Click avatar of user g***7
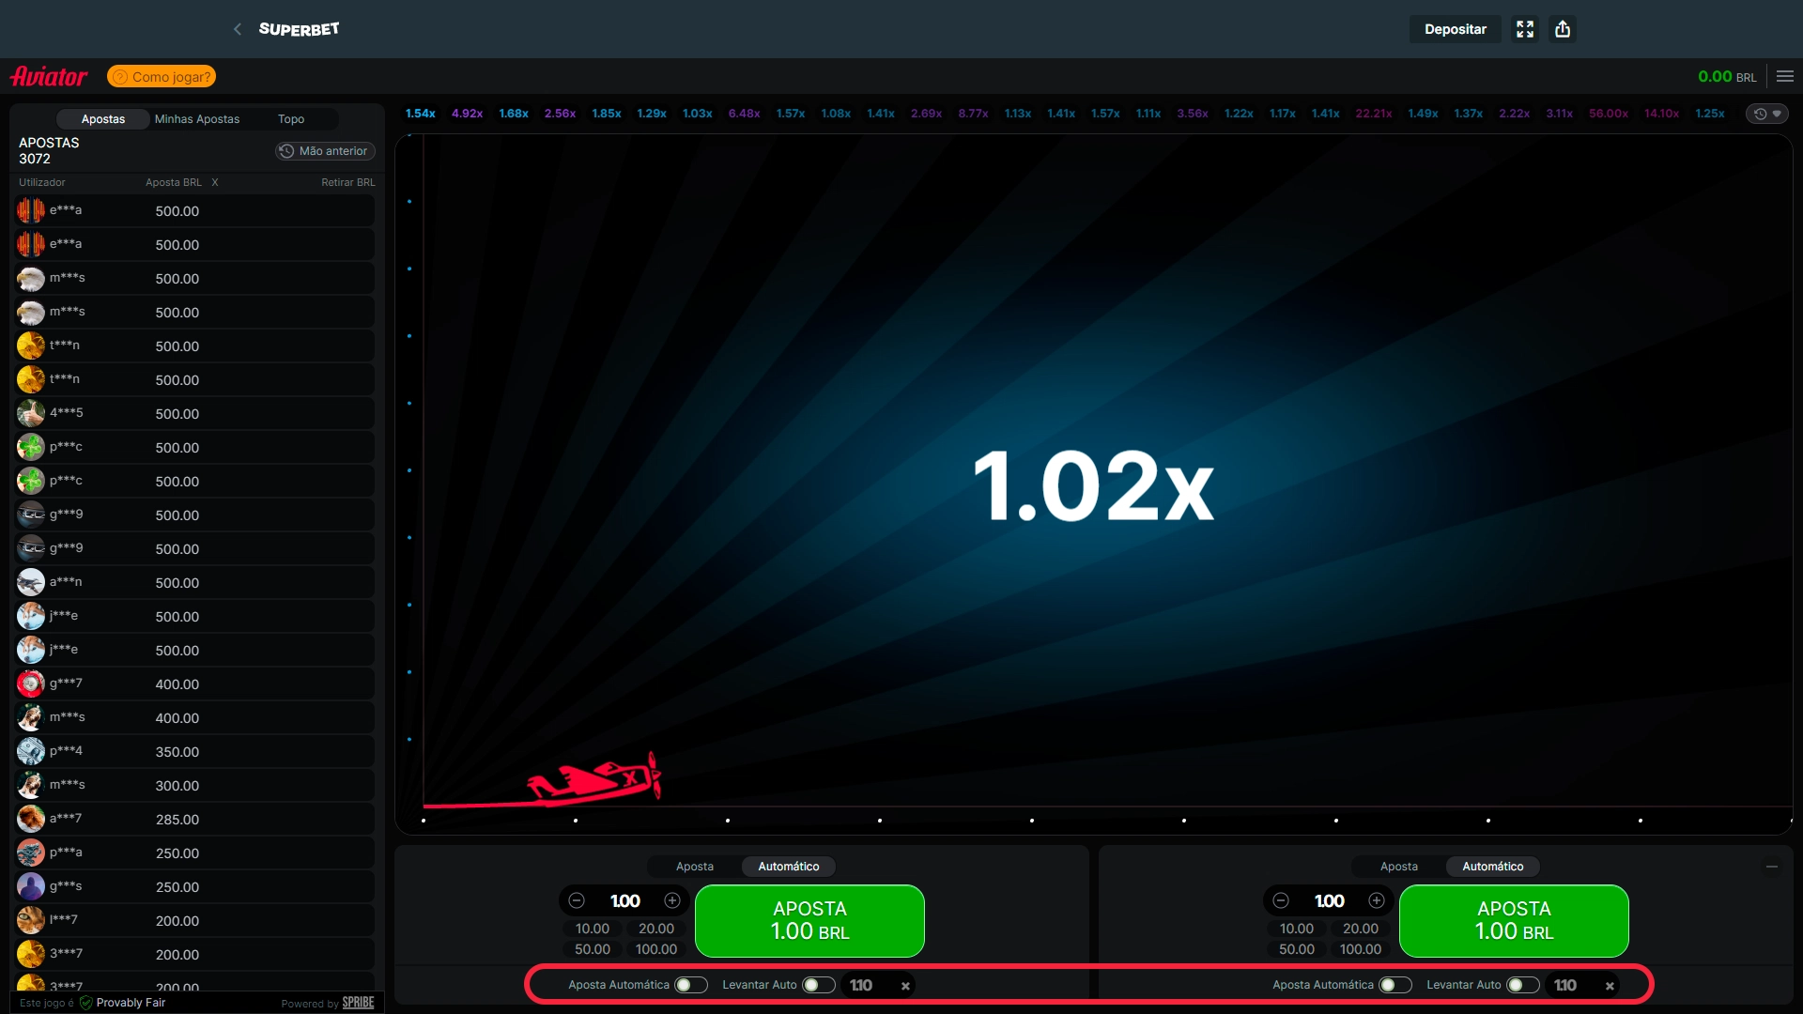Image resolution: width=1803 pixels, height=1014 pixels. [x=31, y=684]
